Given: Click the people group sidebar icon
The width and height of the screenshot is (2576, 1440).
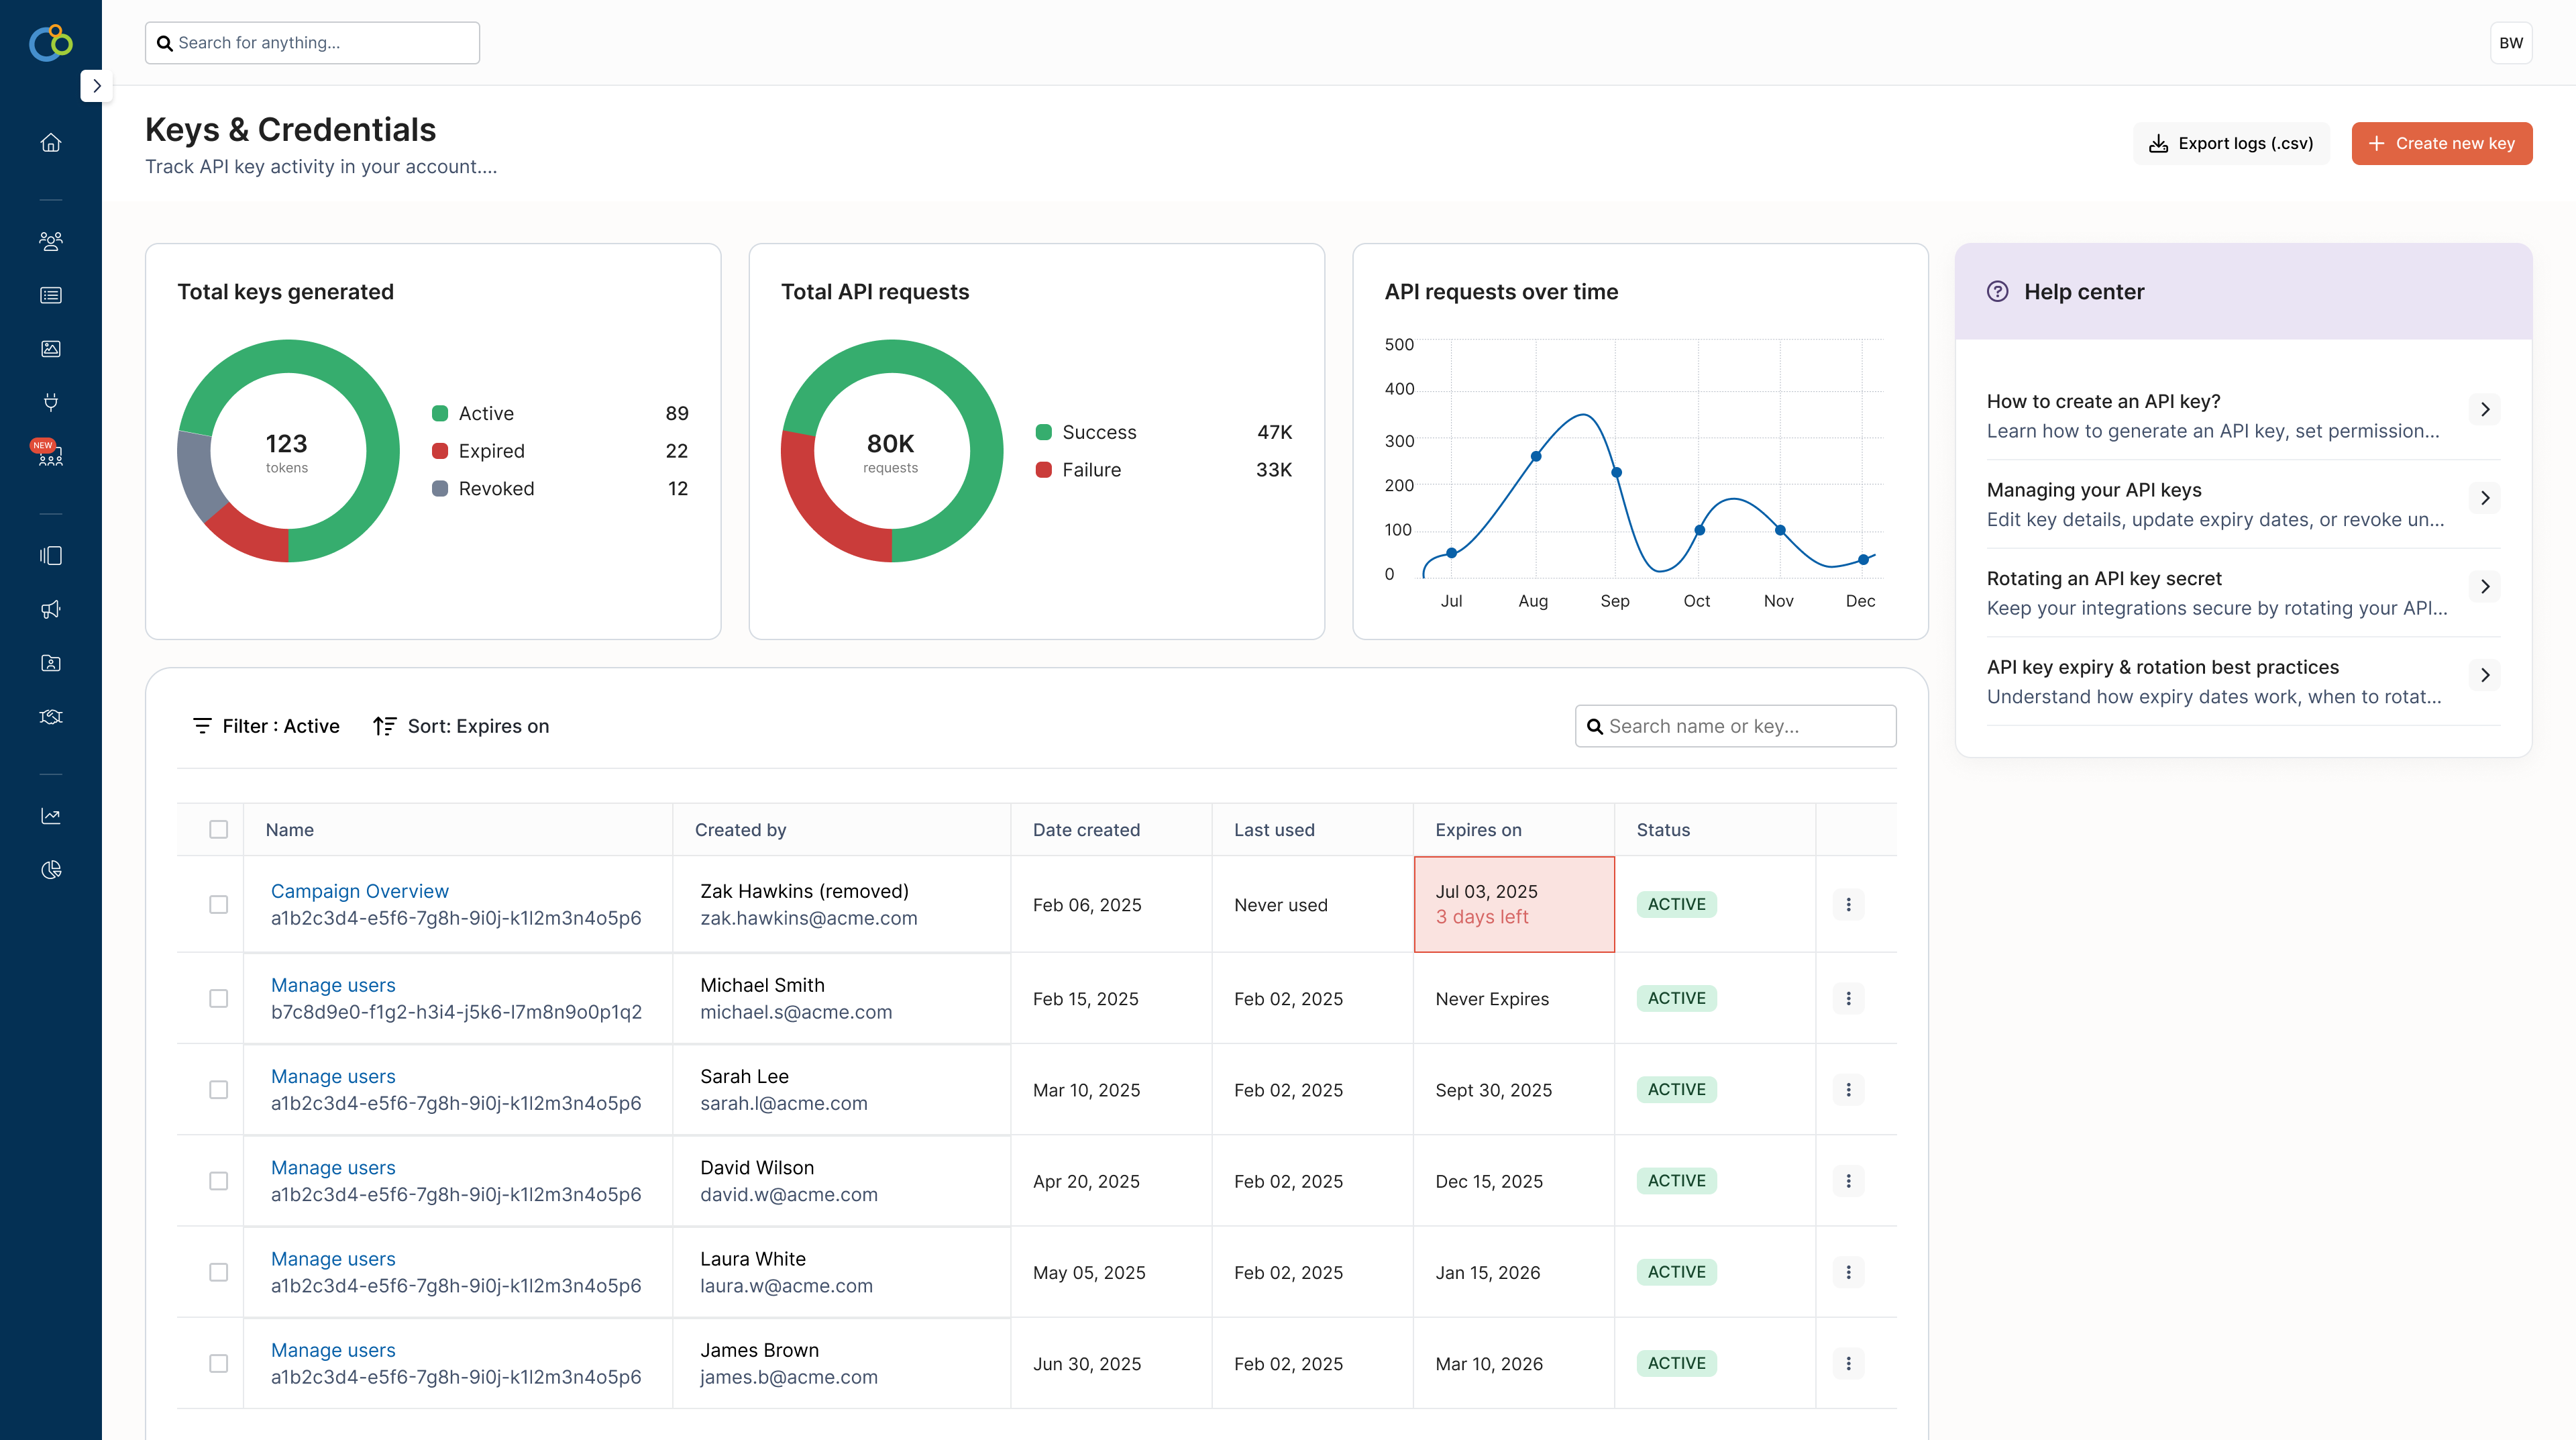Looking at the screenshot, I should (51, 241).
